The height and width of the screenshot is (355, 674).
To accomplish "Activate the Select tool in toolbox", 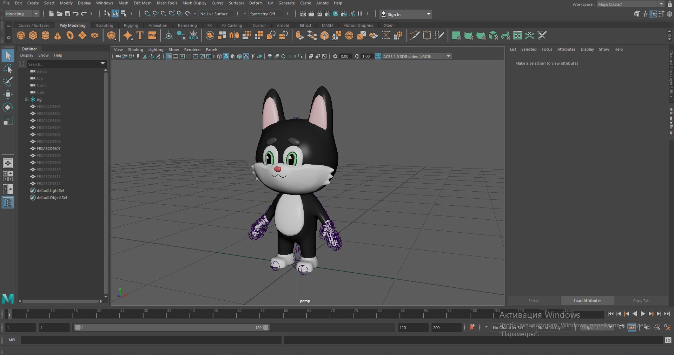I will [8, 55].
